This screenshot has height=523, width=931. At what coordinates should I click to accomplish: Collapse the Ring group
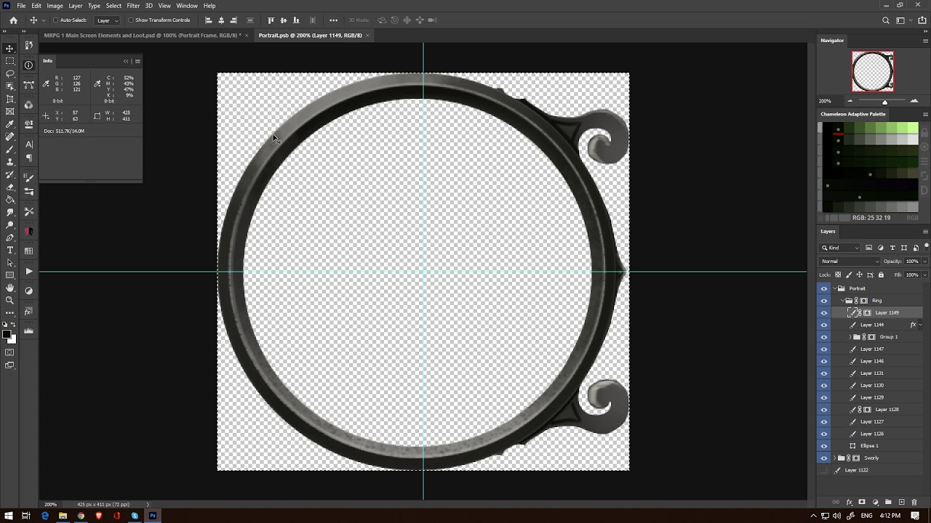coord(842,301)
